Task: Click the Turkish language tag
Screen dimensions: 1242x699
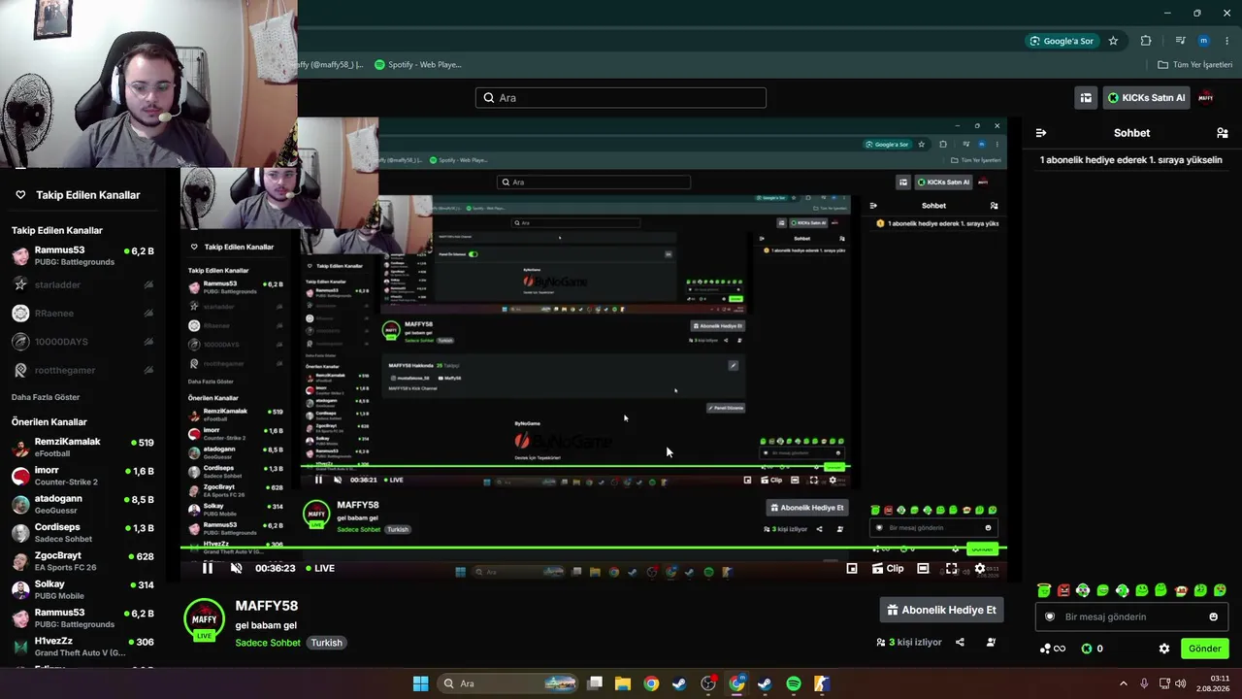Action: coord(326,643)
